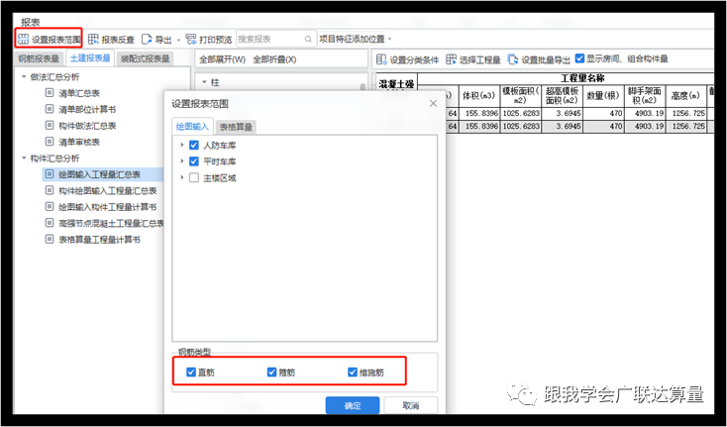Click the first-row 155.8396 volume cell
Screen dimensions: 727x427
[x=479, y=113]
